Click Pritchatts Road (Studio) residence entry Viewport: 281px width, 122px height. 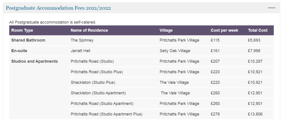click(x=92, y=62)
